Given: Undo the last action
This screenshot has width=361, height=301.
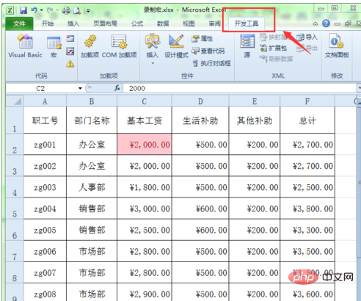Looking at the screenshot, I should click(34, 10).
